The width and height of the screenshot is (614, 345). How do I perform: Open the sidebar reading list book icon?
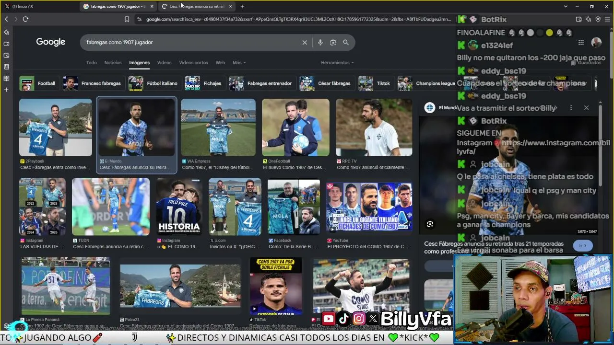tap(6, 78)
